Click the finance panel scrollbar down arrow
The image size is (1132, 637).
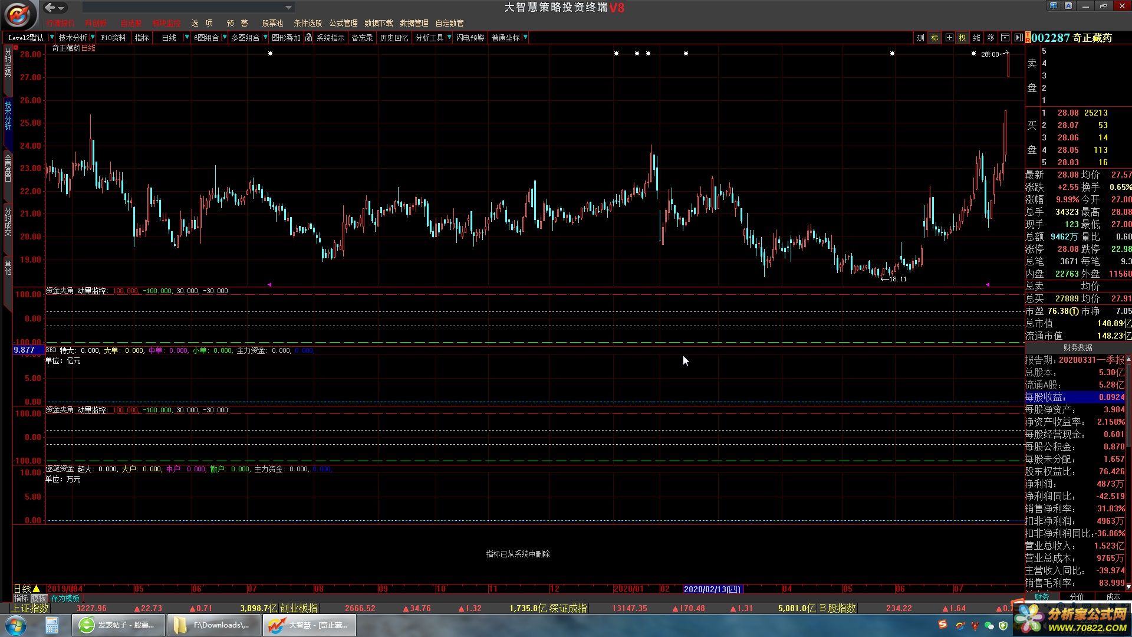[x=1128, y=587]
